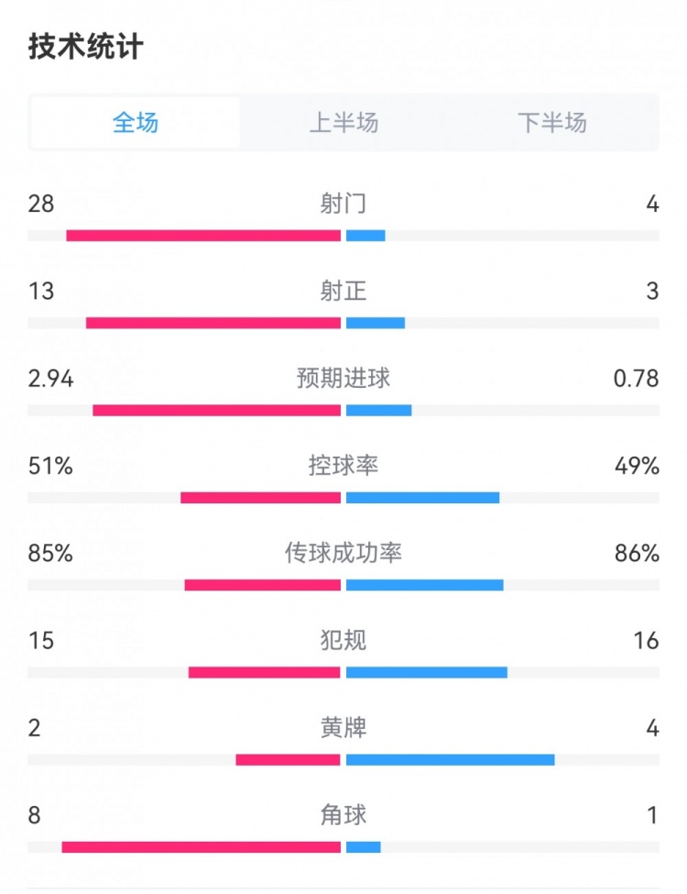This screenshot has width=687, height=894.
Task: Click the 预期进球 stat label
Action: click(343, 378)
